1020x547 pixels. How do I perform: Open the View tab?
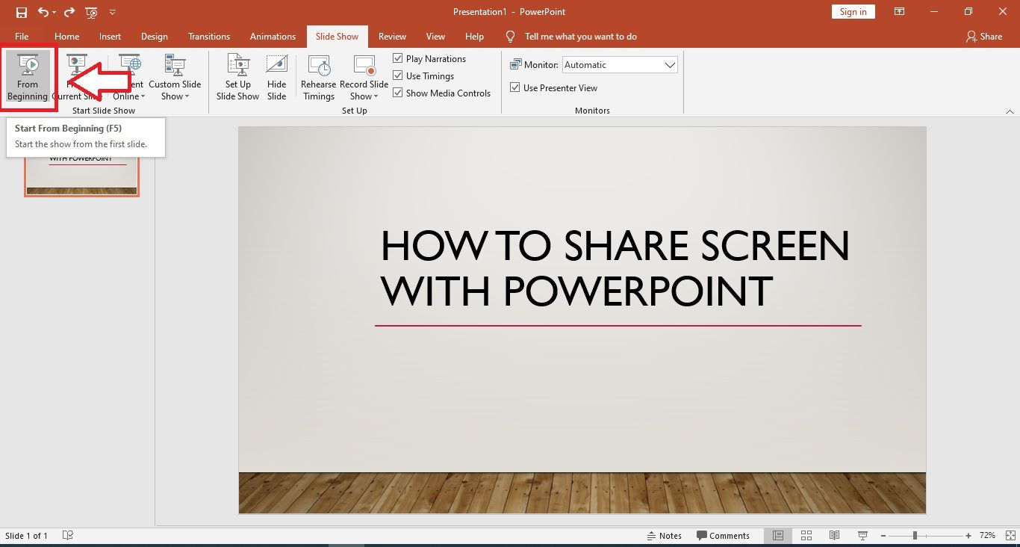435,36
